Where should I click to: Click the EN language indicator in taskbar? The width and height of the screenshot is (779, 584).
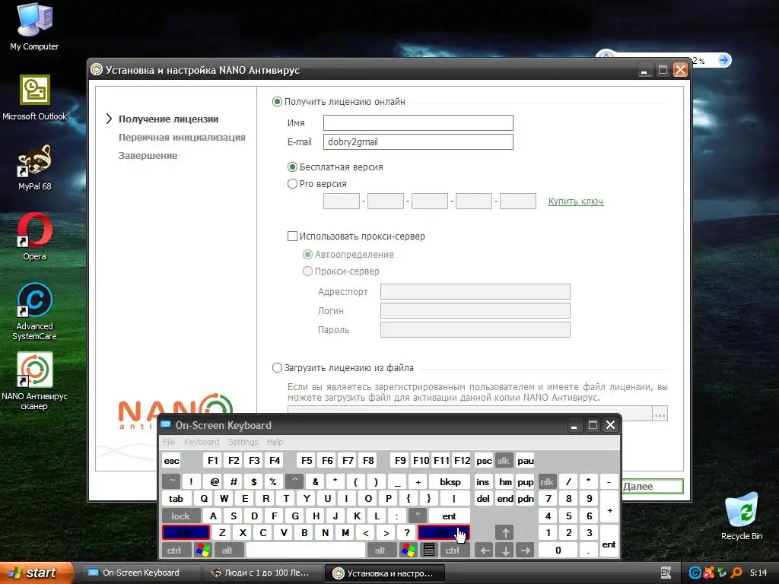tap(666, 573)
